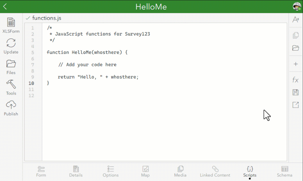The width and height of the screenshot is (303, 181).
Task: Navigate back with the green arrow
Action: click(x=5, y=6)
